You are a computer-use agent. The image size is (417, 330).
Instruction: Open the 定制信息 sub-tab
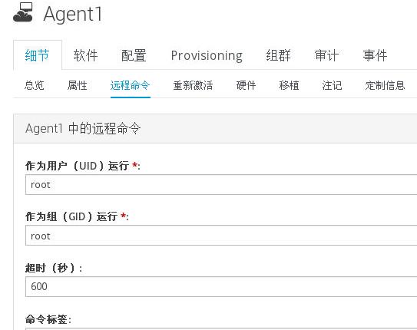[385, 85]
